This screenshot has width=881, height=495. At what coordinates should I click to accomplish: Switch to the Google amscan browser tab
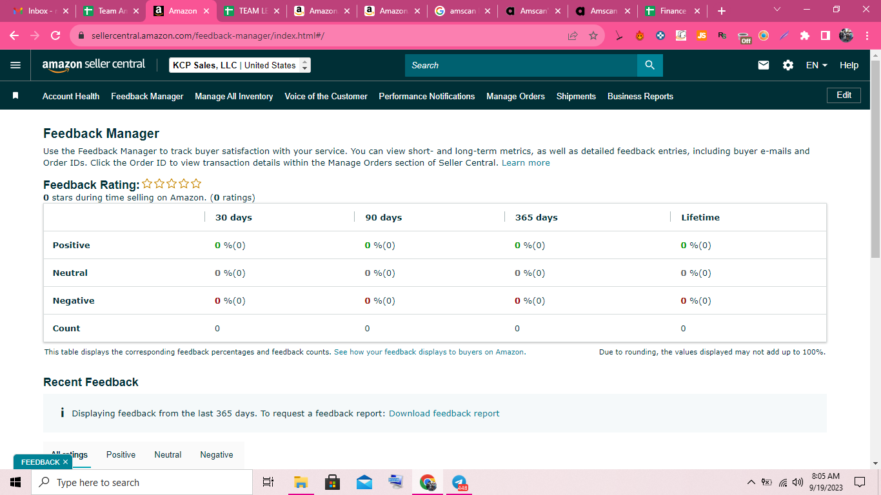coord(462,11)
